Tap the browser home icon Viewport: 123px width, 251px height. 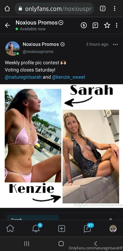click(7, 9)
